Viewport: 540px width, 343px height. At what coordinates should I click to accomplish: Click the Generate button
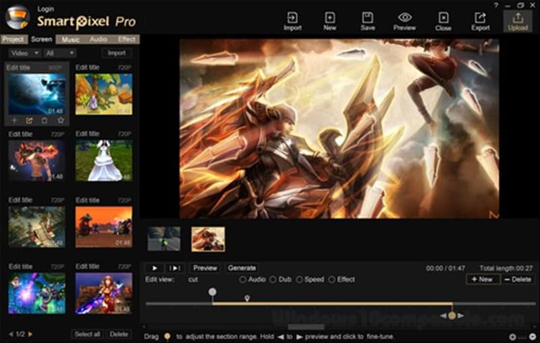pos(242,268)
